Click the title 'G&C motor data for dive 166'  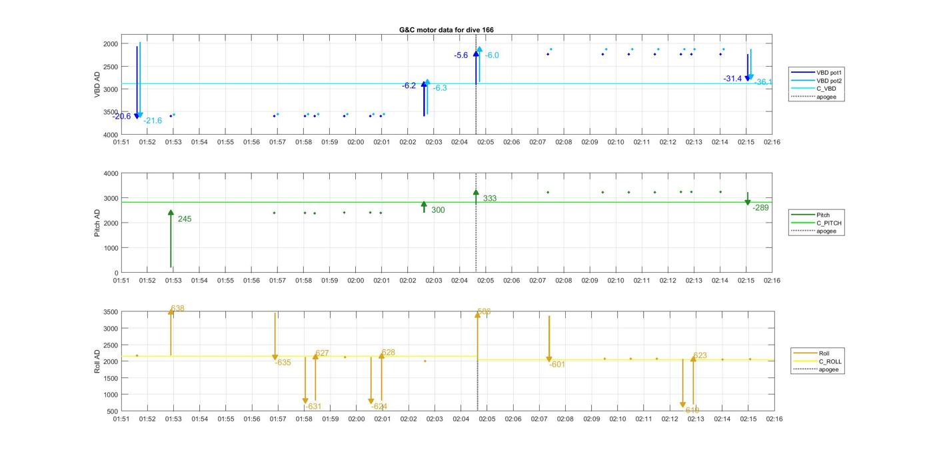(x=447, y=30)
